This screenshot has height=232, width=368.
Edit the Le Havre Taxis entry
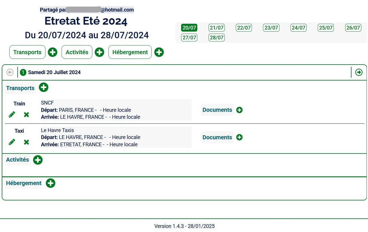(12, 142)
